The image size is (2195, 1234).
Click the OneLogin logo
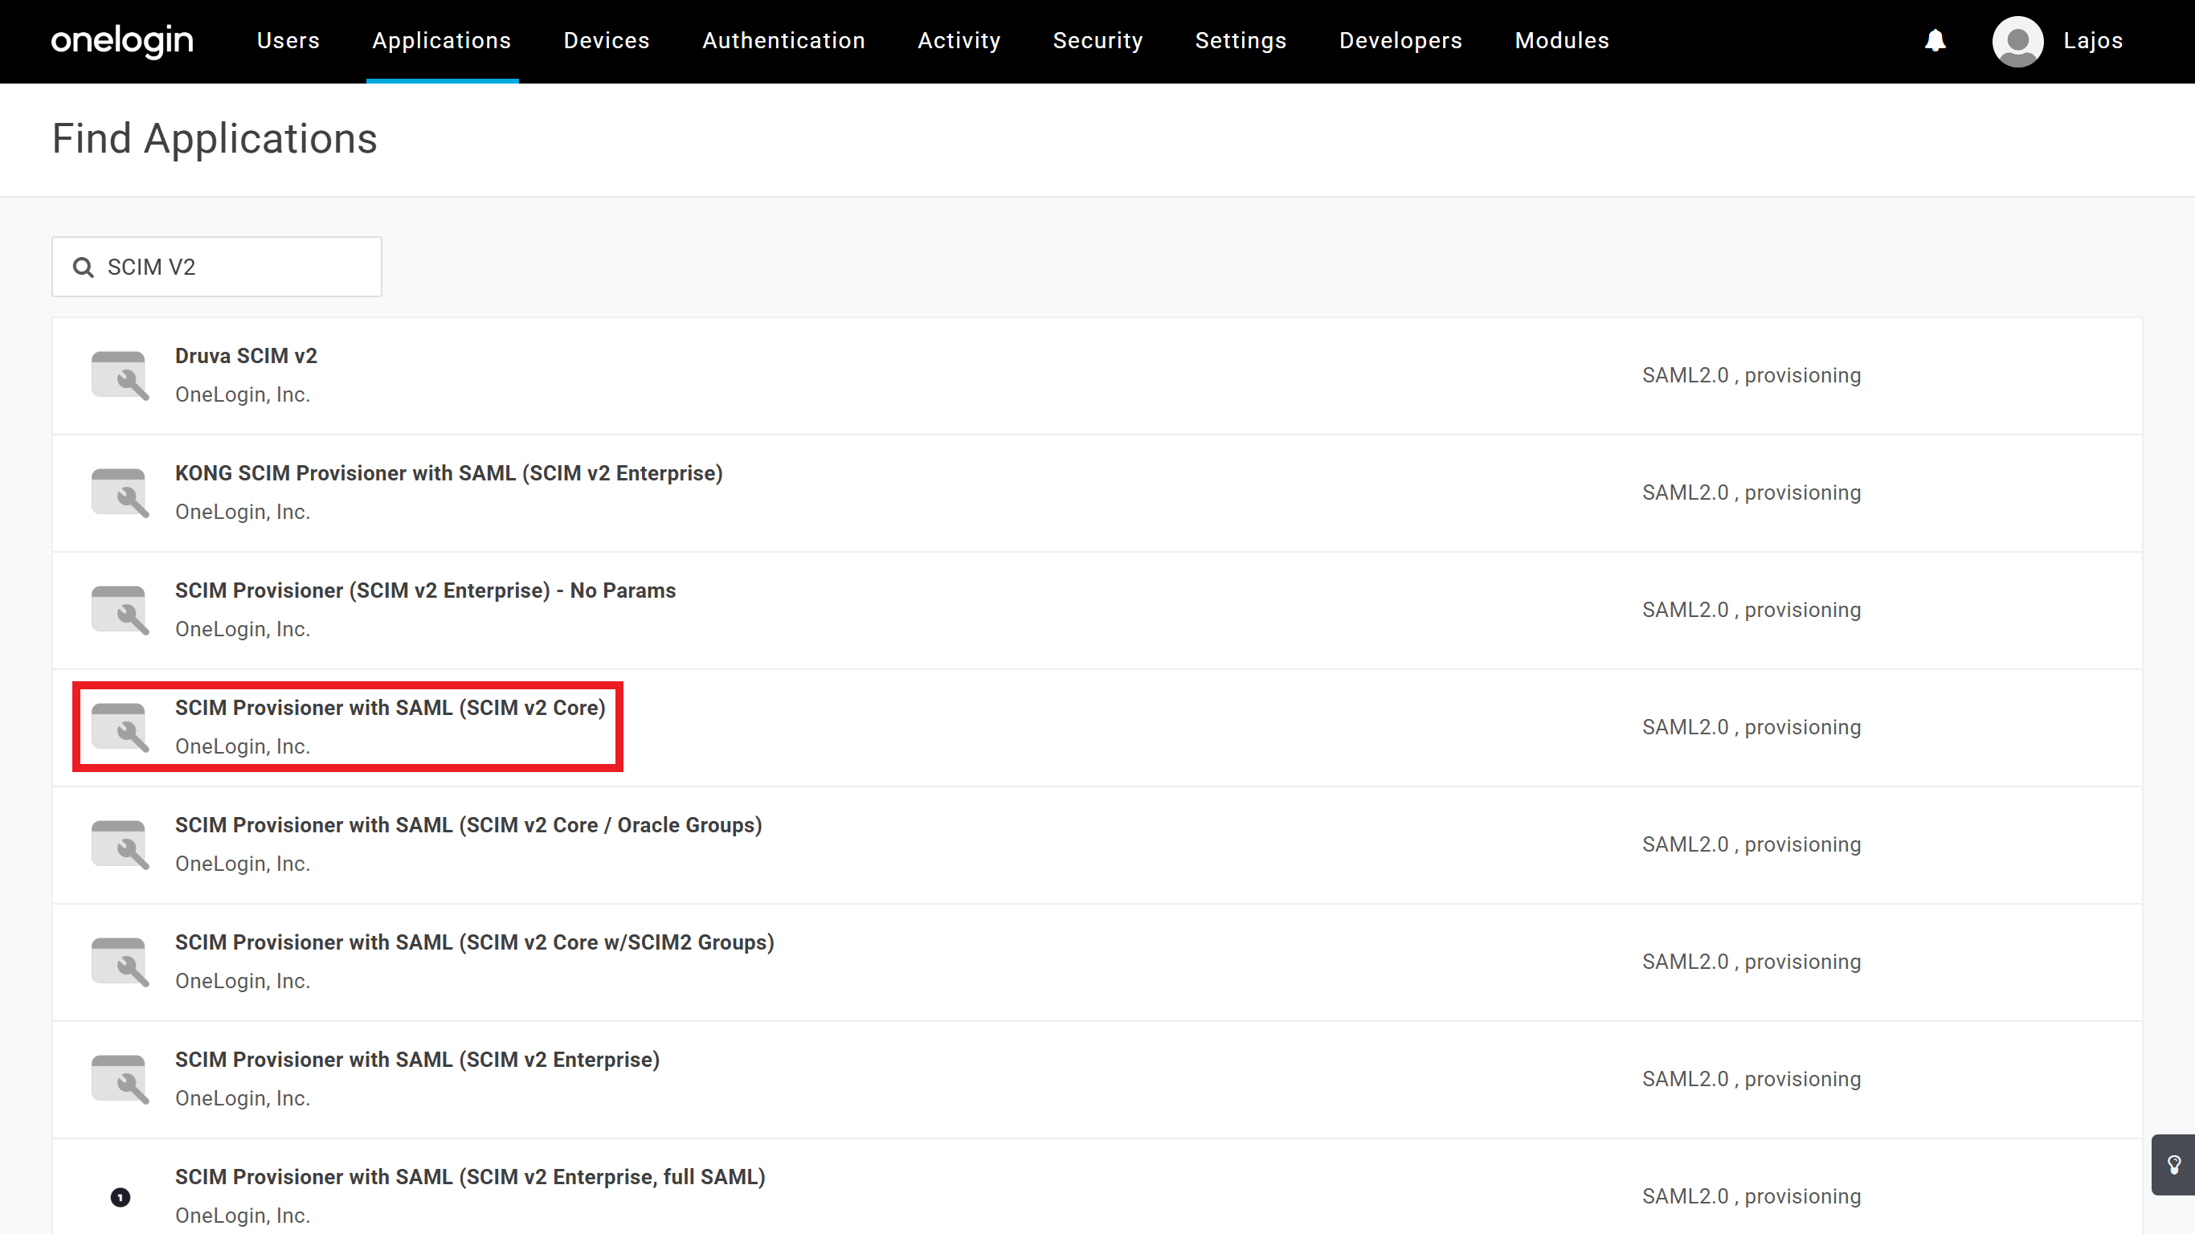pyautogui.click(x=122, y=40)
